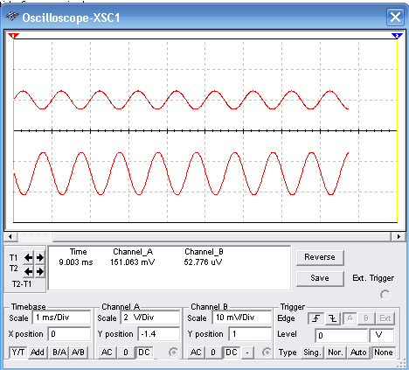Click the blue T2 cursor marker
Viewport: 409px width, 370px height.
397,36
